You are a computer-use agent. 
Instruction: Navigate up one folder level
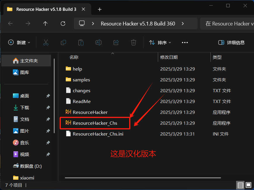coord(45,24)
